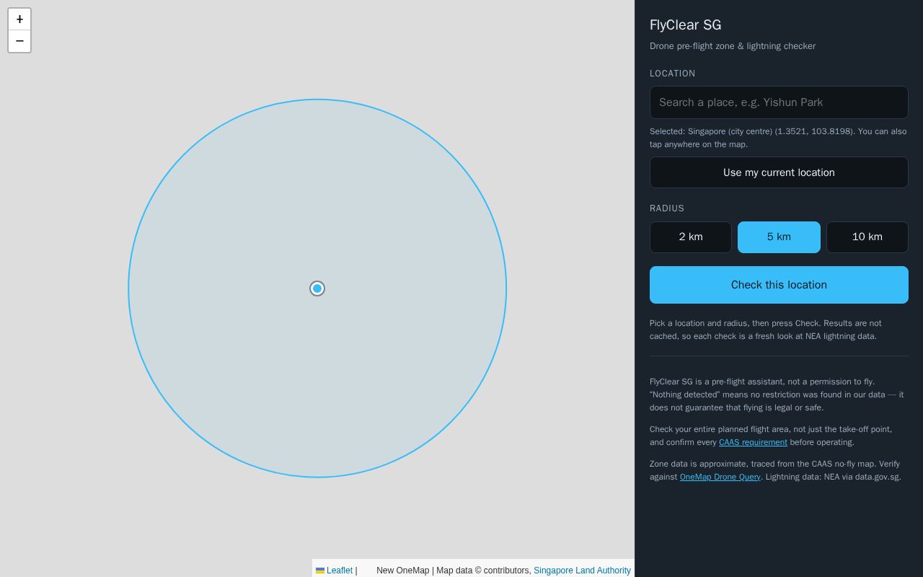The height and width of the screenshot is (577, 923).
Task: Select the 5 km radius
Action: click(x=779, y=237)
